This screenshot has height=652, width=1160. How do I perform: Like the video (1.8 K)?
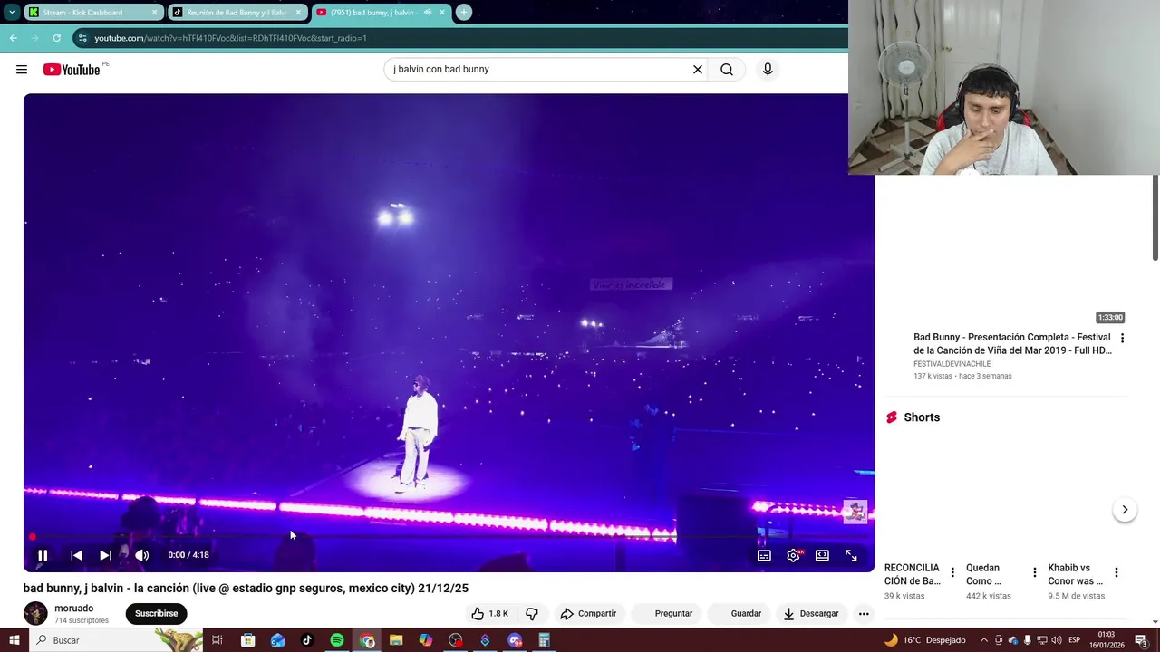point(489,614)
